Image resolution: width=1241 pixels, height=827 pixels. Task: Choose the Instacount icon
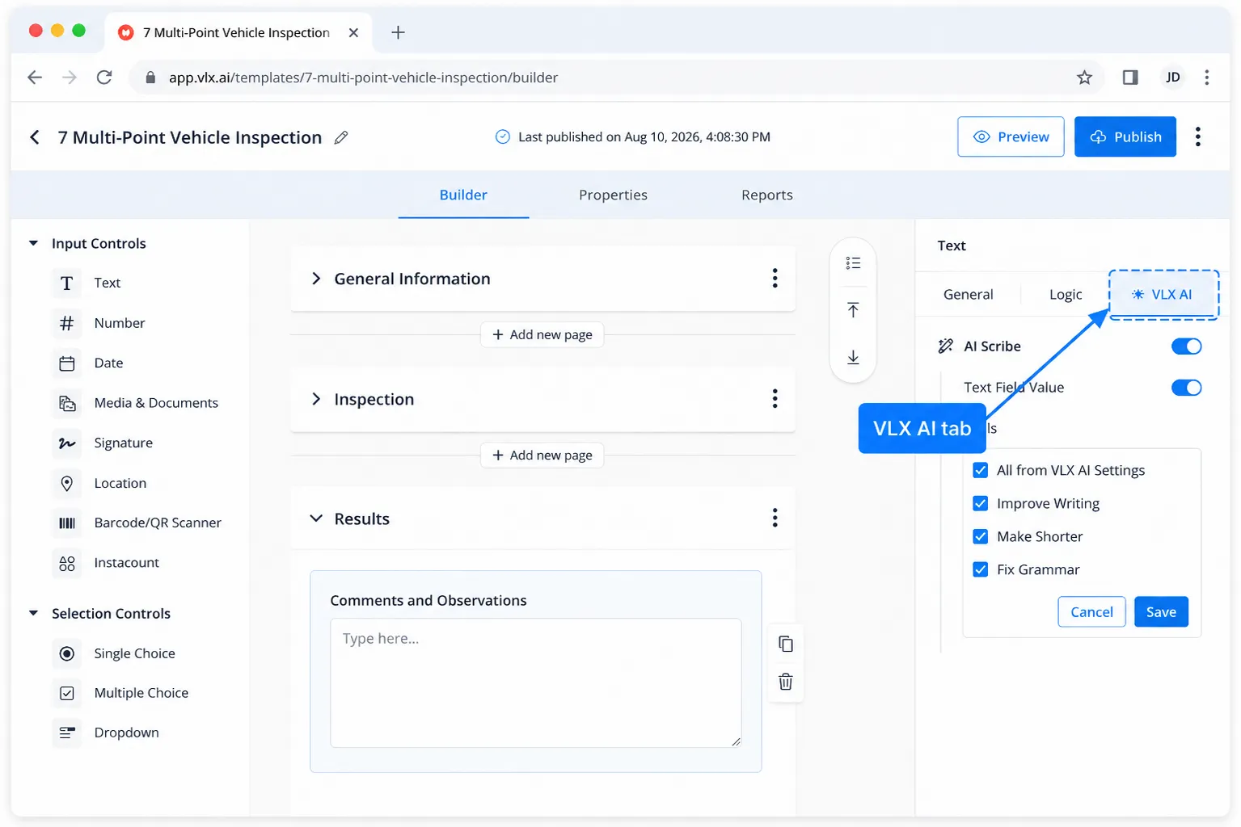pyautogui.click(x=67, y=563)
